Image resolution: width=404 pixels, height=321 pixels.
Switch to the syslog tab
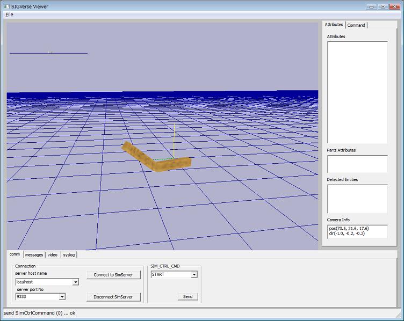click(x=69, y=254)
